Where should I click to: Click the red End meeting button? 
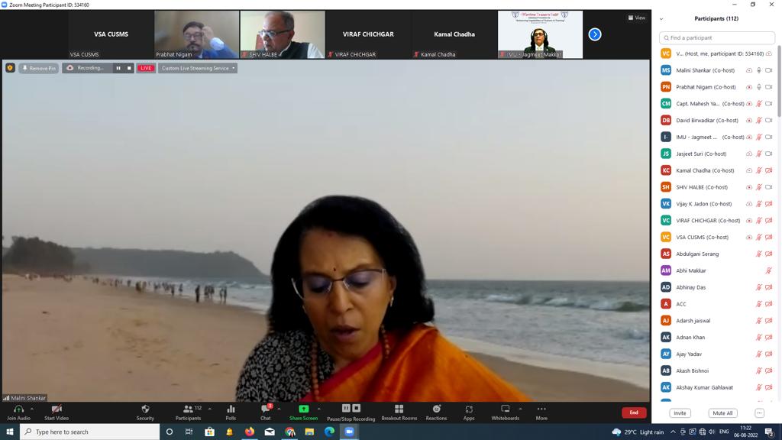[x=634, y=412]
